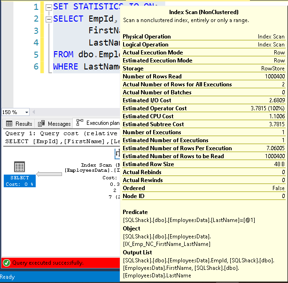Screen dimensions: 288x283
Task: Click the Storage RowStore row in the tooltip
Action: (204, 69)
